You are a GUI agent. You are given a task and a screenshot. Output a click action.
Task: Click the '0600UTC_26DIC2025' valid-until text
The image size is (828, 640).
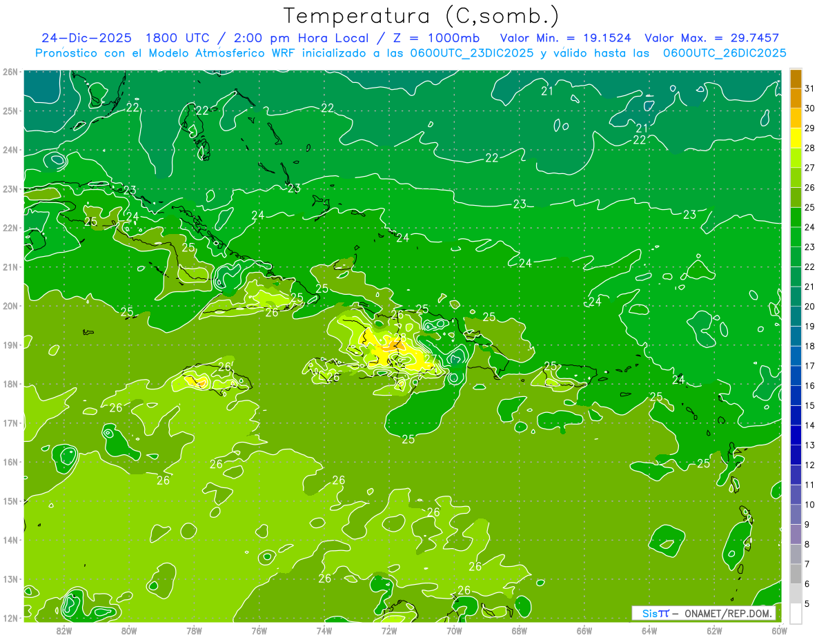(724, 52)
